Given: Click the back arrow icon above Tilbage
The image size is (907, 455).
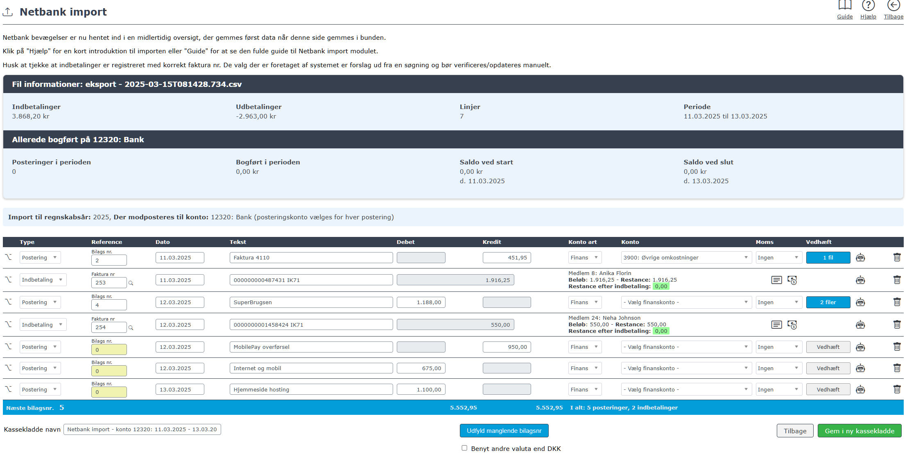Looking at the screenshot, I should (x=893, y=5).
